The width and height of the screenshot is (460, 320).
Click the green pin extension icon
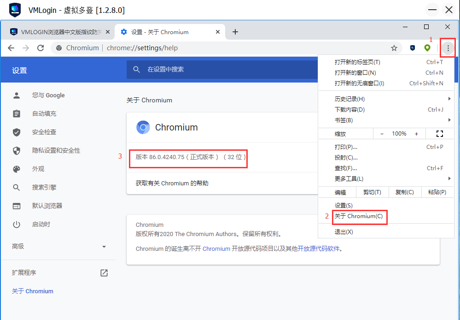(427, 47)
